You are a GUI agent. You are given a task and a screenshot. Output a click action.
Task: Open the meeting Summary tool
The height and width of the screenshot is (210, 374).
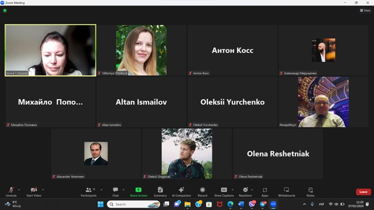pyautogui.click(x=160, y=191)
